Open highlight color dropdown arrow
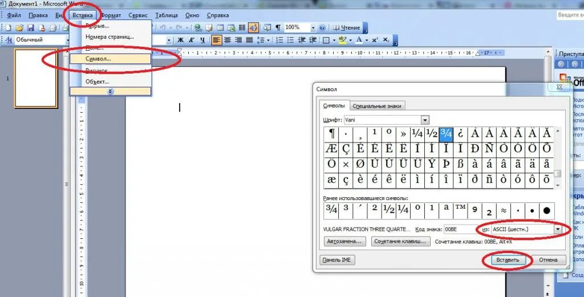The width and height of the screenshot is (584, 297). [351, 40]
